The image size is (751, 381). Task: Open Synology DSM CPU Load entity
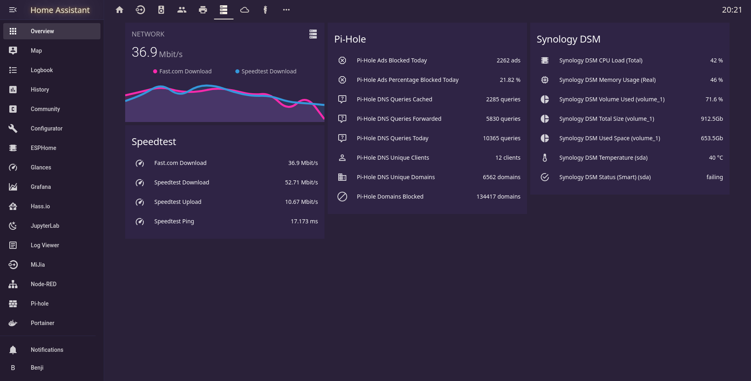(630, 60)
